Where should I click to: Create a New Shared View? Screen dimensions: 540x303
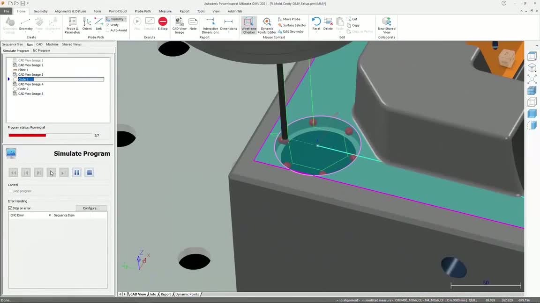point(386,25)
